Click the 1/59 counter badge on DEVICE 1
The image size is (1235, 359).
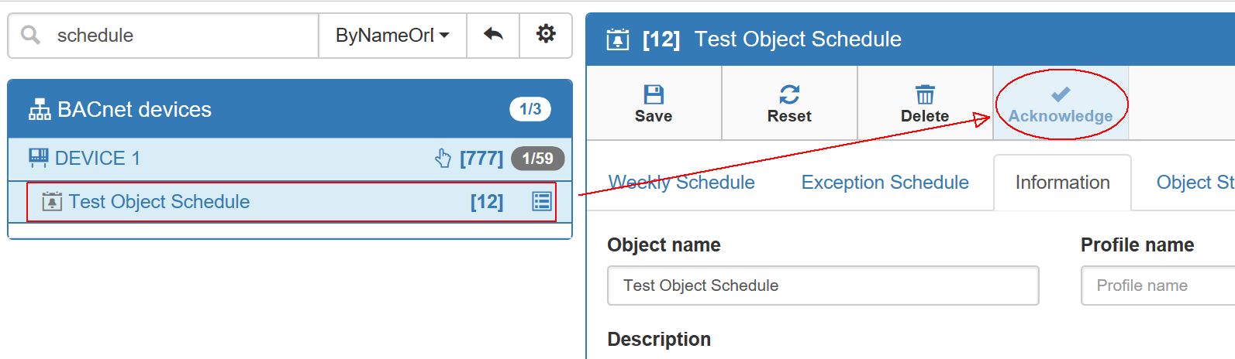(537, 159)
